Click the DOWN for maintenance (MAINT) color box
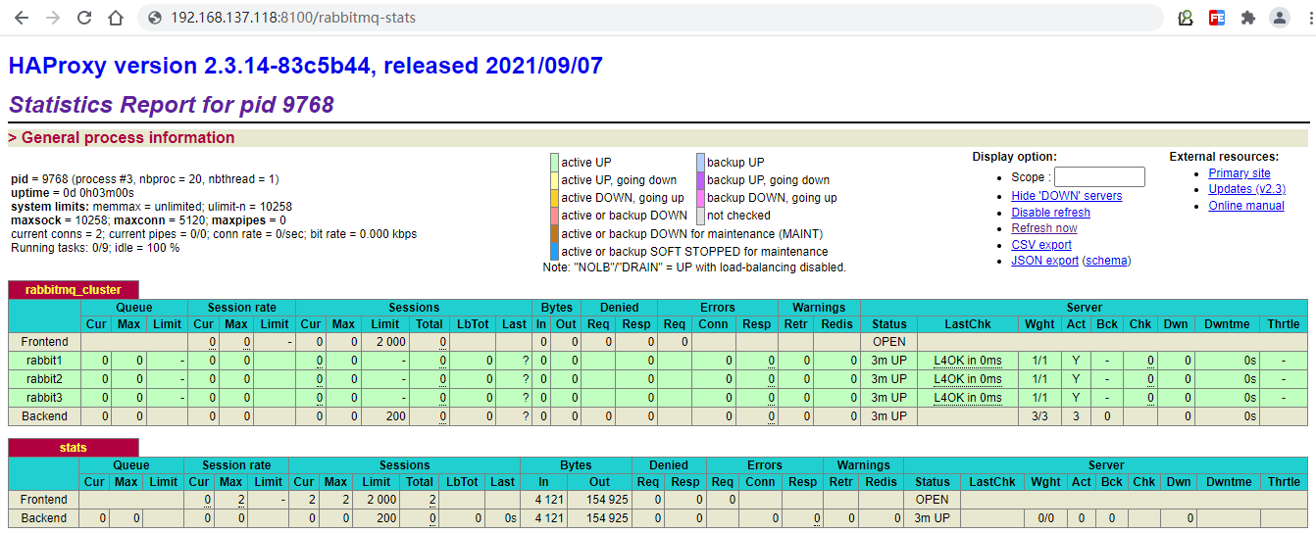 (555, 233)
